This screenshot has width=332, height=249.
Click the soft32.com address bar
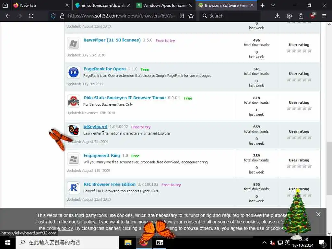point(122,16)
